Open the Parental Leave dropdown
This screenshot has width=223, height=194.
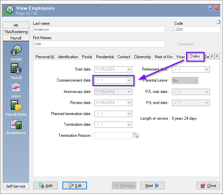194,81
